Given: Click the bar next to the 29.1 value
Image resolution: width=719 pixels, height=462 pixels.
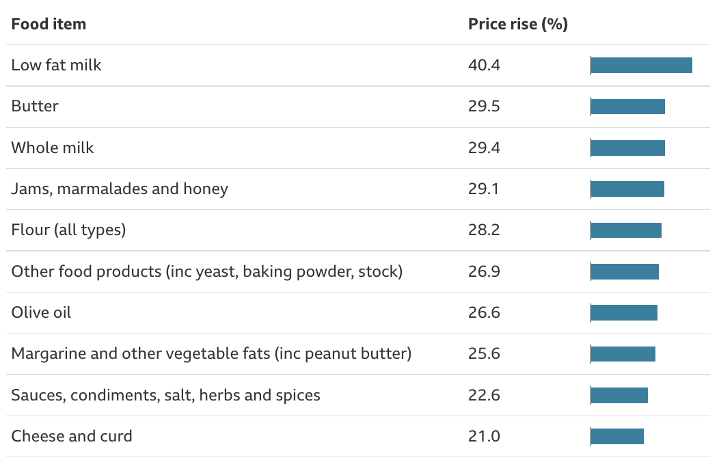Looking at the screenshot, I should 627,189.
